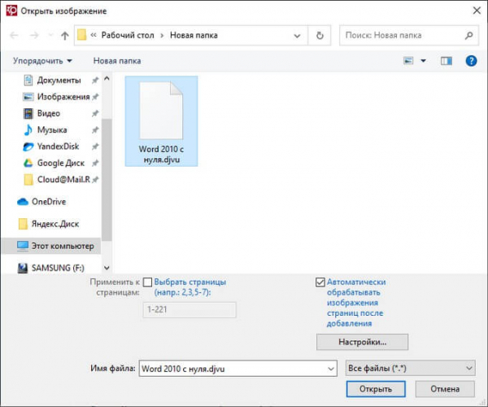Select 'OneDrive' in the navigation pane
The image size is (488, 407).
(x=49, y=202)
